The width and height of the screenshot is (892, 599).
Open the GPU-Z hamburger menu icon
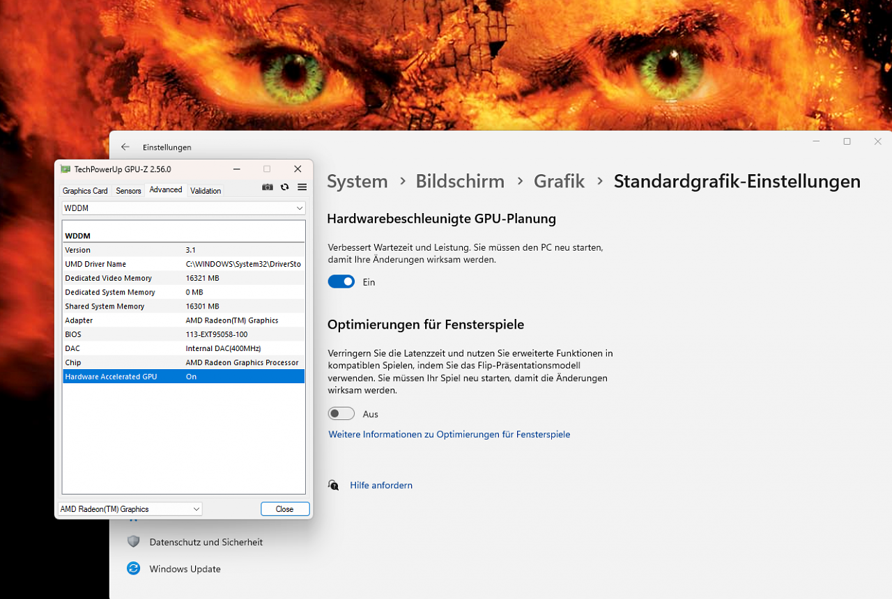(302, 187)
